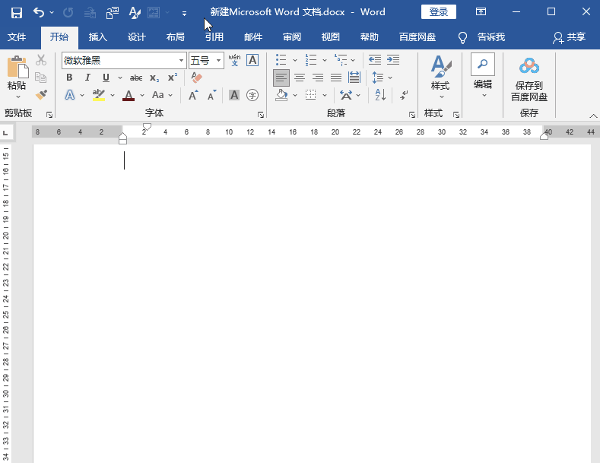Open font dialog launcher

pyautogui.click(x=261, y=115)
